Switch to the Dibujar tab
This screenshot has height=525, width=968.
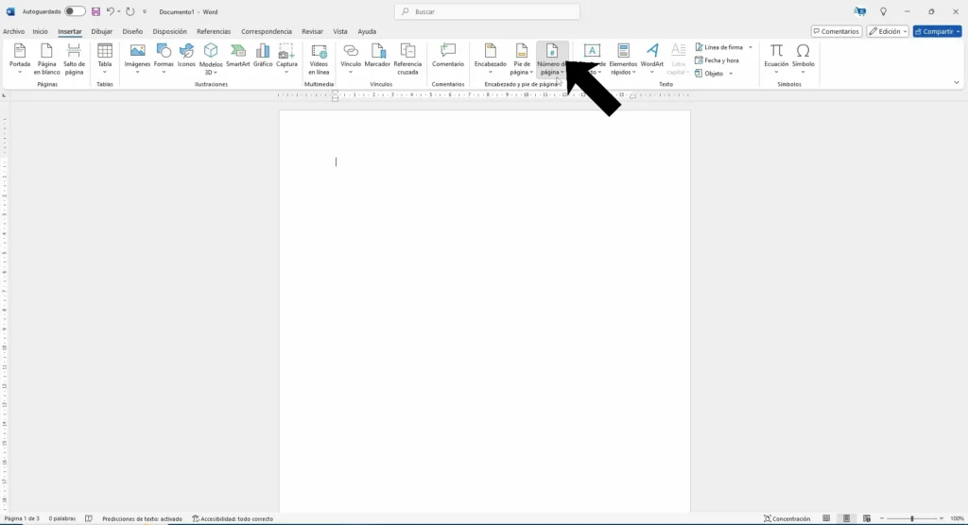click(x=102, y=31)
